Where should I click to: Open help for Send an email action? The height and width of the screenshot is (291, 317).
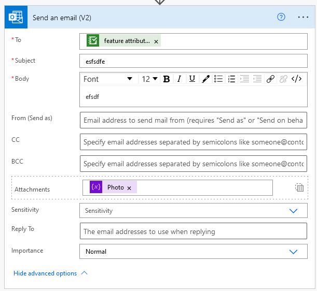(281, 17)
